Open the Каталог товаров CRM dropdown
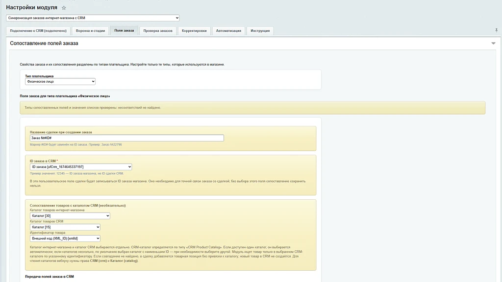 [x=65, y=227]
